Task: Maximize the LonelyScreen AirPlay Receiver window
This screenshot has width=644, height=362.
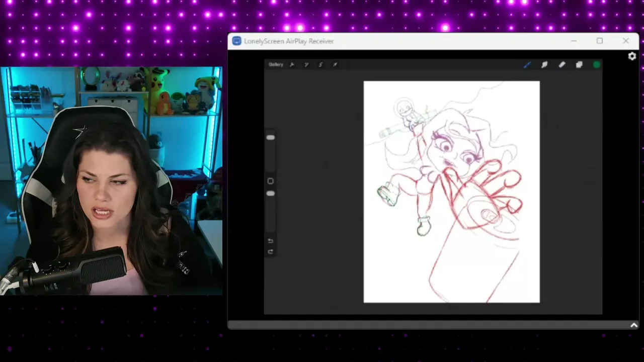Action: pos(600,41)
